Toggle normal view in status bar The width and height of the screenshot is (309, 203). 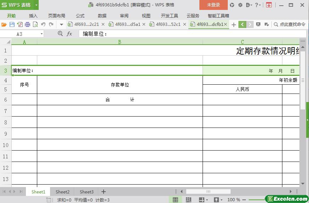pyautogui.click(x=175, y=200)
